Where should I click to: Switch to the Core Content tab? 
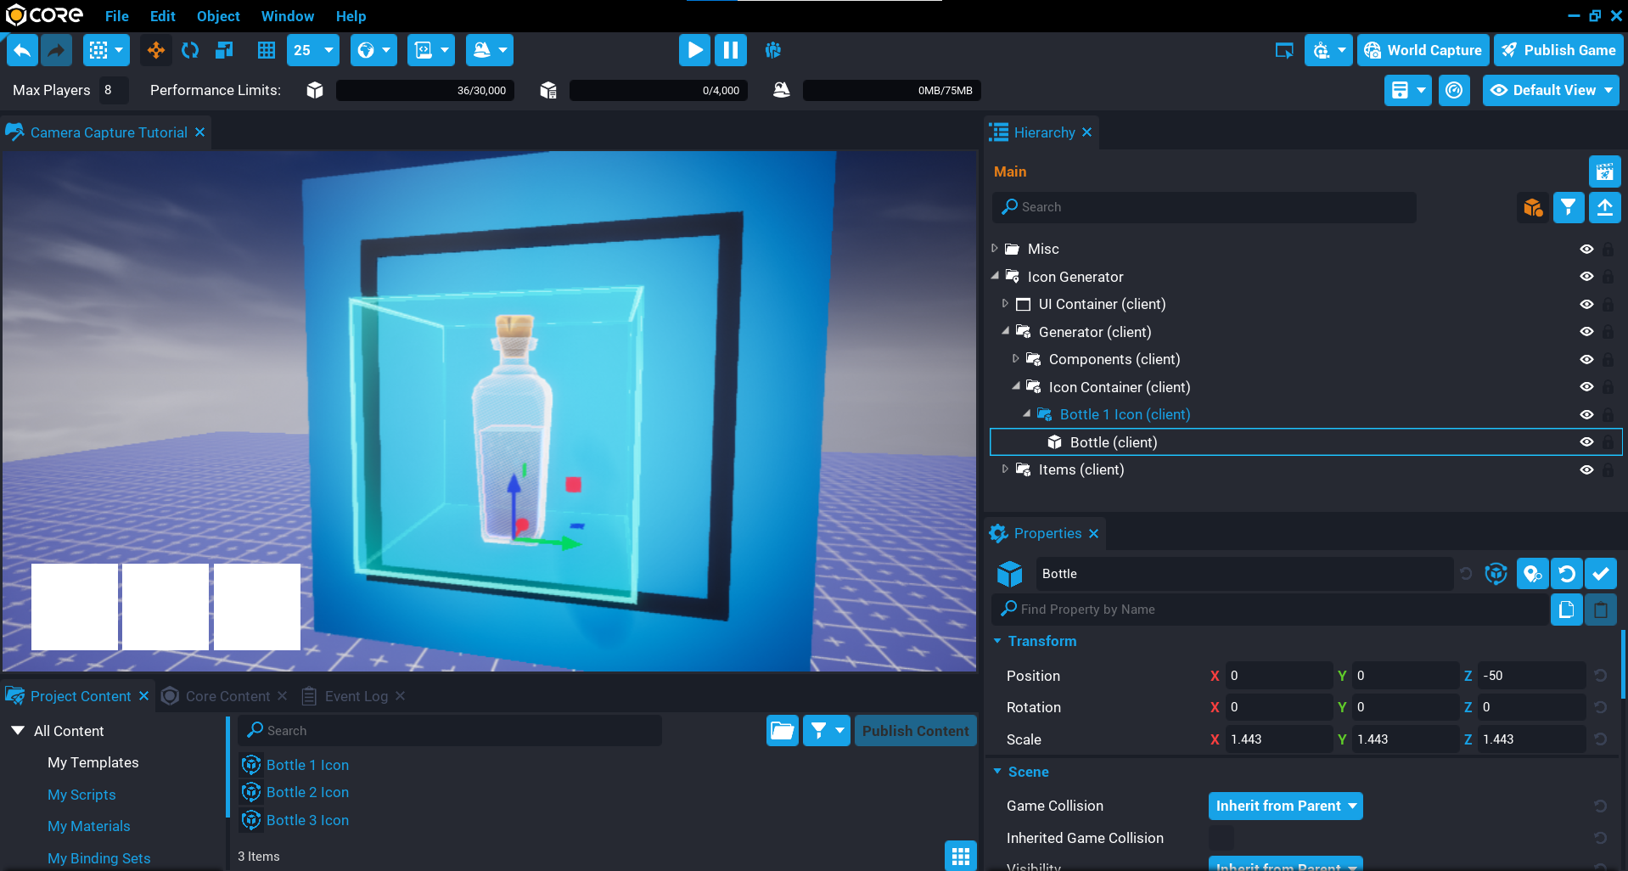coord(227,696)
